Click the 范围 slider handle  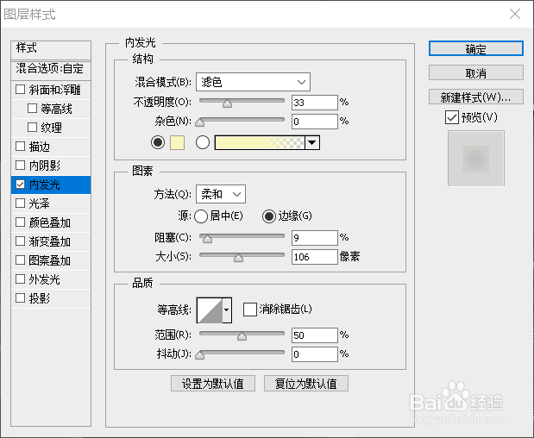(242, 336)
